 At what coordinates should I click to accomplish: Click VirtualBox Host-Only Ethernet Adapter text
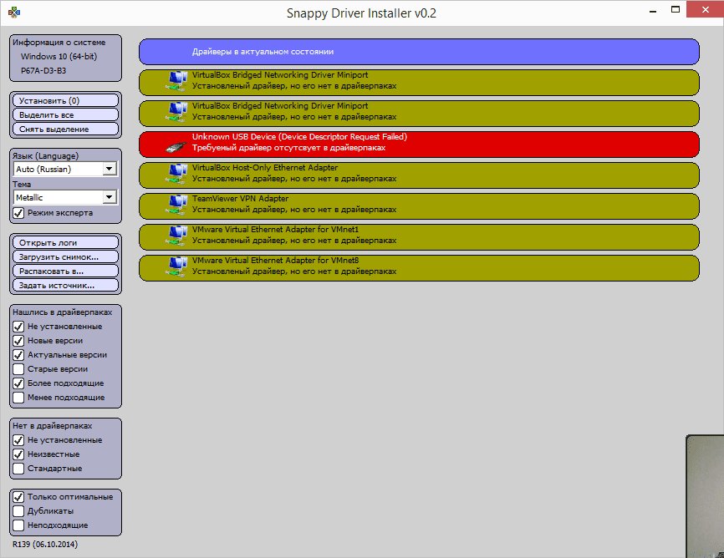pos(264,168)
